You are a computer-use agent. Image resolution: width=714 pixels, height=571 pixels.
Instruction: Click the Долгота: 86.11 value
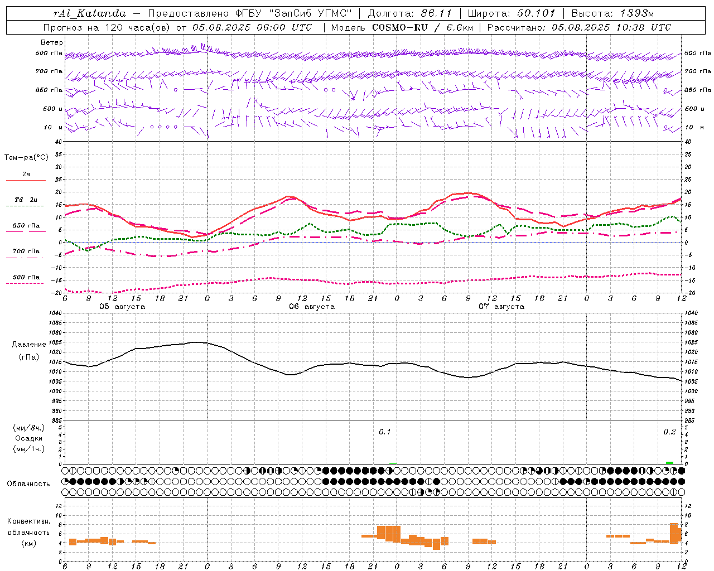(x=409, y=13)
